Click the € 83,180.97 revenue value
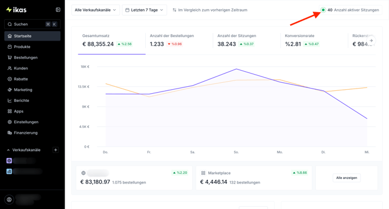This screenshot has width=389, height=209. (95, 182)
